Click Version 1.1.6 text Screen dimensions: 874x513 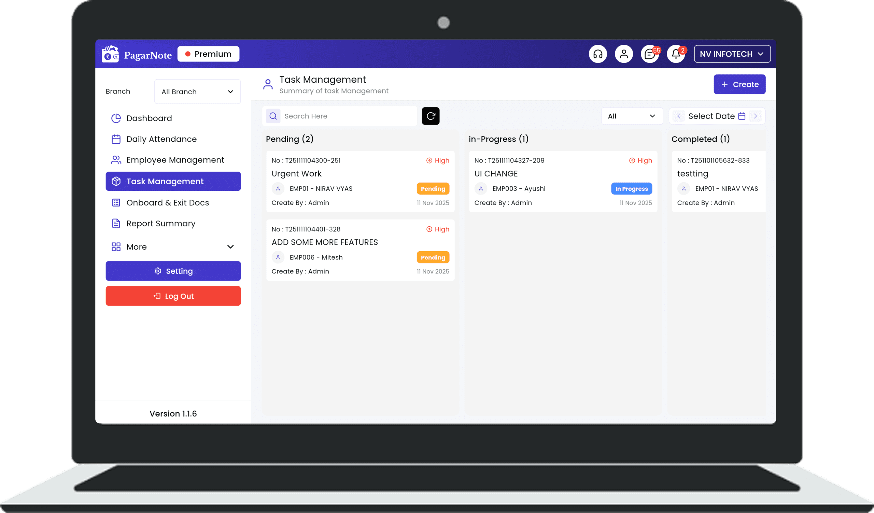click(x=173, y=414)
